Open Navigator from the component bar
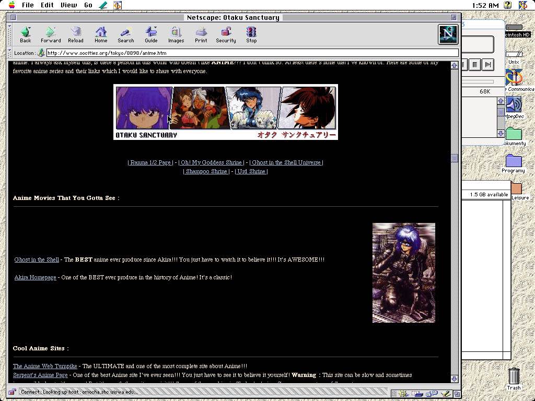This screenshot has width=535, height=401. [404, 394]
